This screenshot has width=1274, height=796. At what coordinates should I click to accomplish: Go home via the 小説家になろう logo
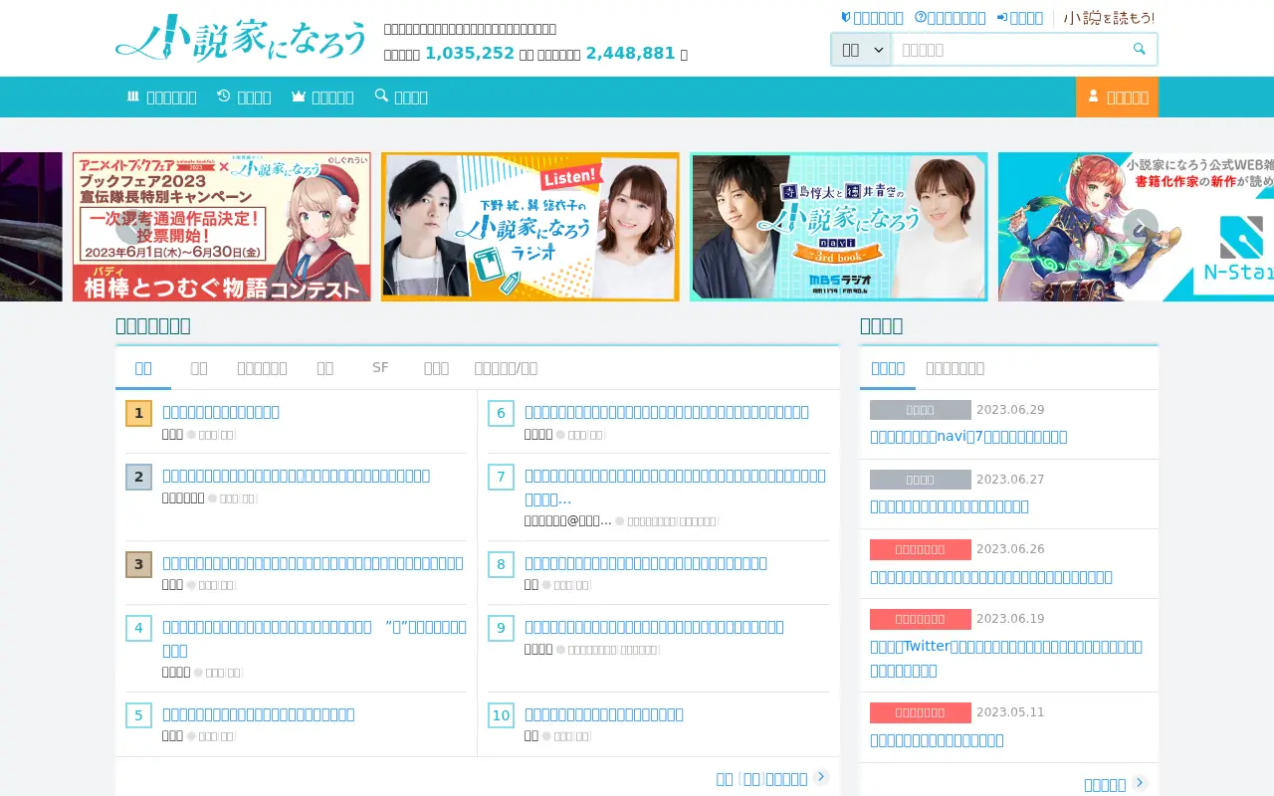pos(241,39)
